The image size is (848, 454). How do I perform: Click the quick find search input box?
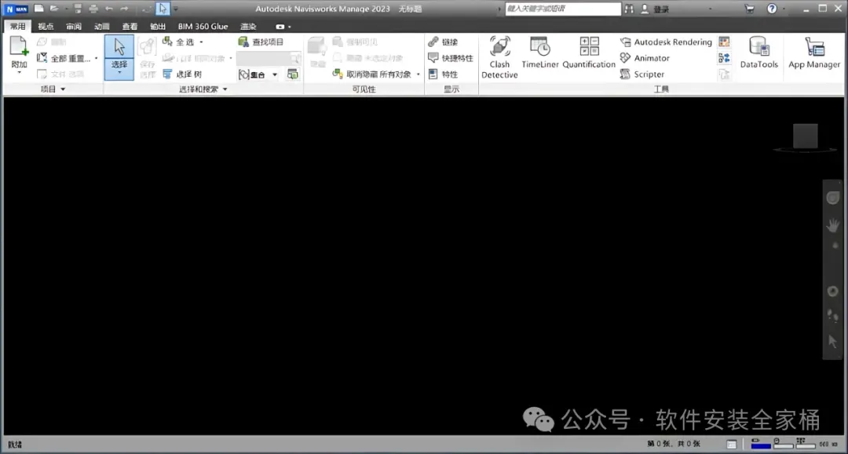click(x=264, y=58)
